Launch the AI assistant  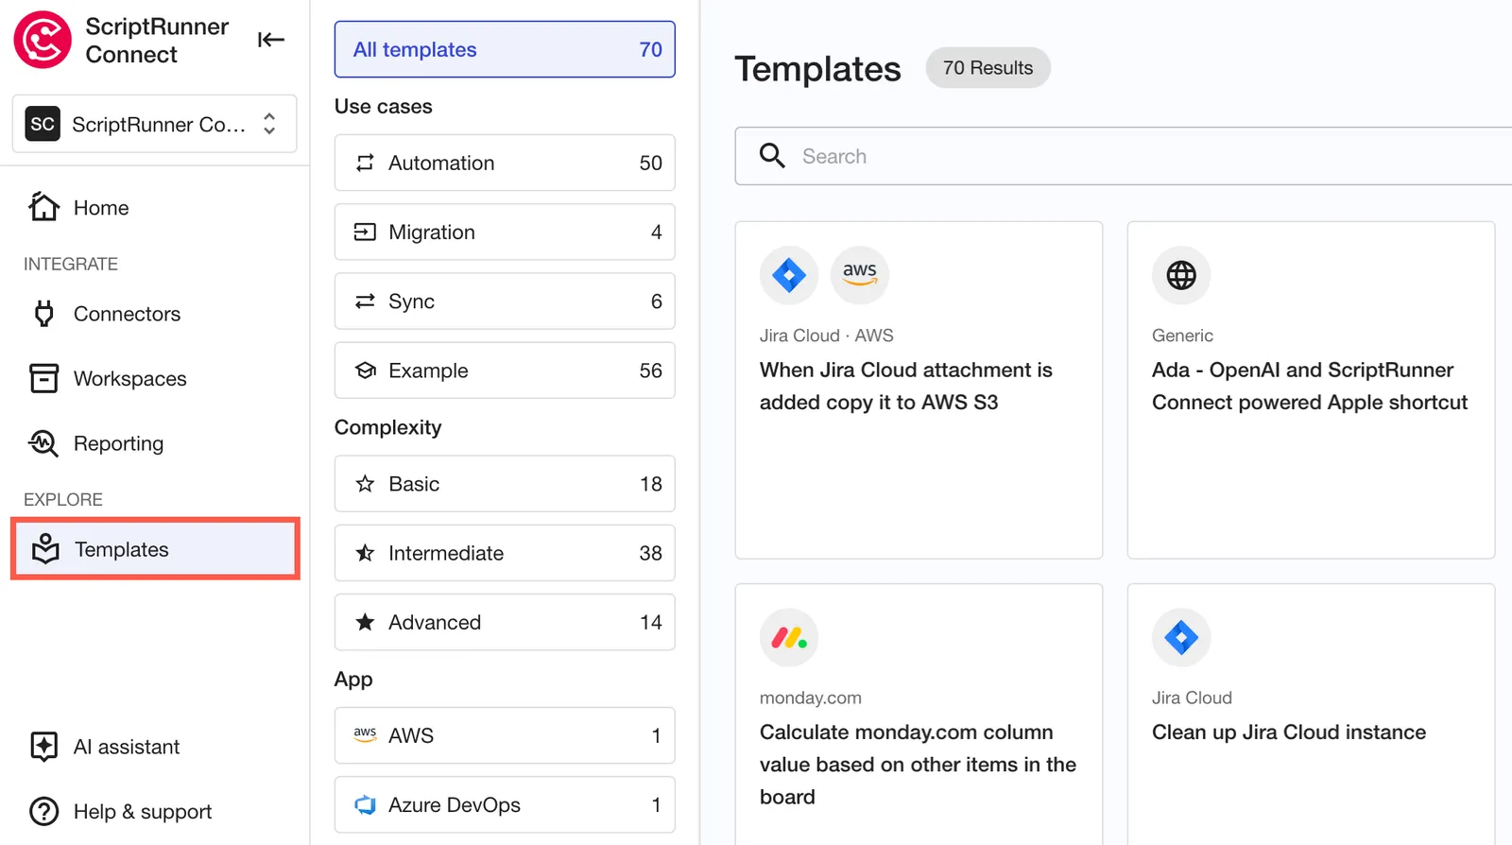point(126,747)
